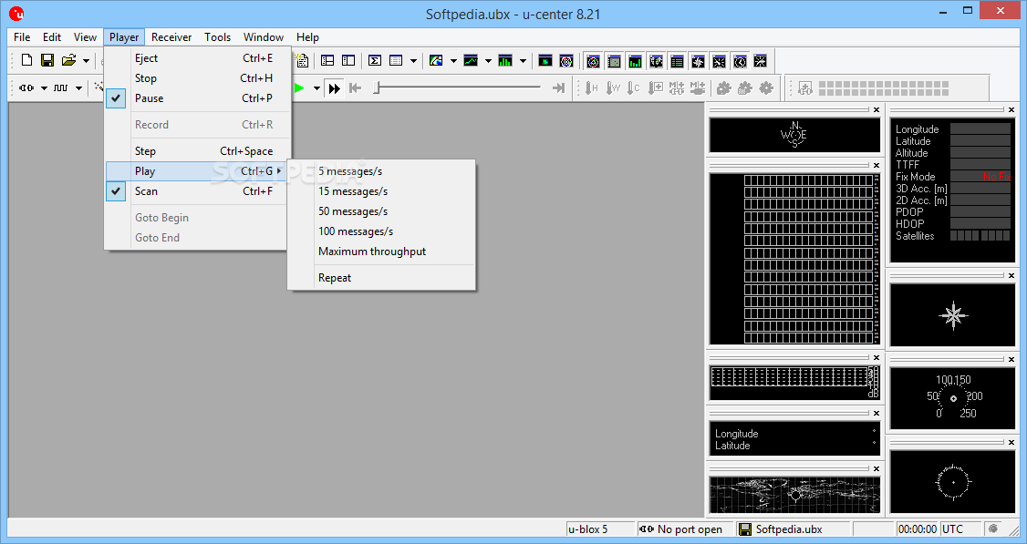Select the 50 messages/s play speed

381,211
